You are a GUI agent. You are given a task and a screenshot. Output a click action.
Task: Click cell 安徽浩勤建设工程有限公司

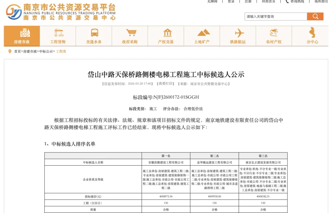click(x=166, y=163)
